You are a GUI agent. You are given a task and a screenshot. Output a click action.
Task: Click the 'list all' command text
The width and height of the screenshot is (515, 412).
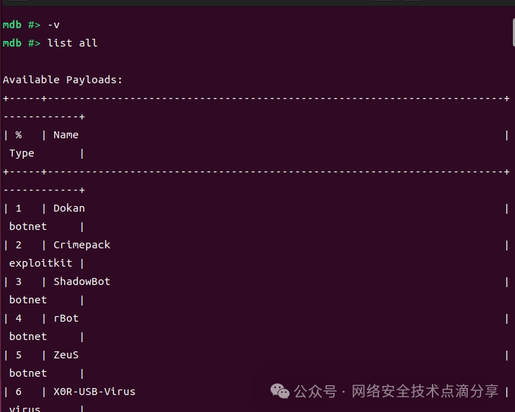point(73,43)
